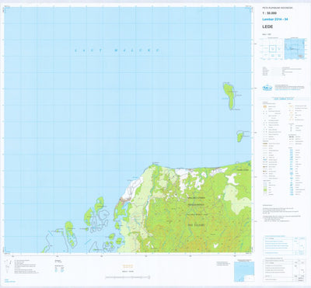Click the blue sheet number Lembar 2314 - 34

(x=275, y=19)
